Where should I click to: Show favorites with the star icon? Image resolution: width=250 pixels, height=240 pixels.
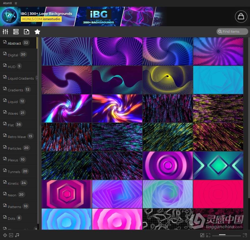(x=37, y=32)
